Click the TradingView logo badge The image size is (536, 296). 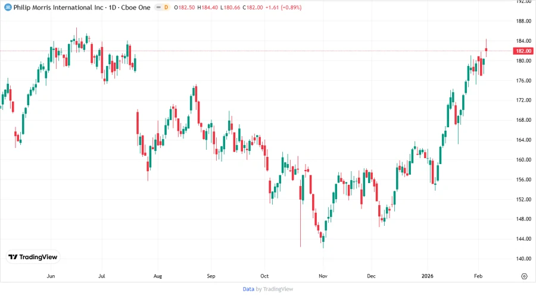tap(33, 257)
